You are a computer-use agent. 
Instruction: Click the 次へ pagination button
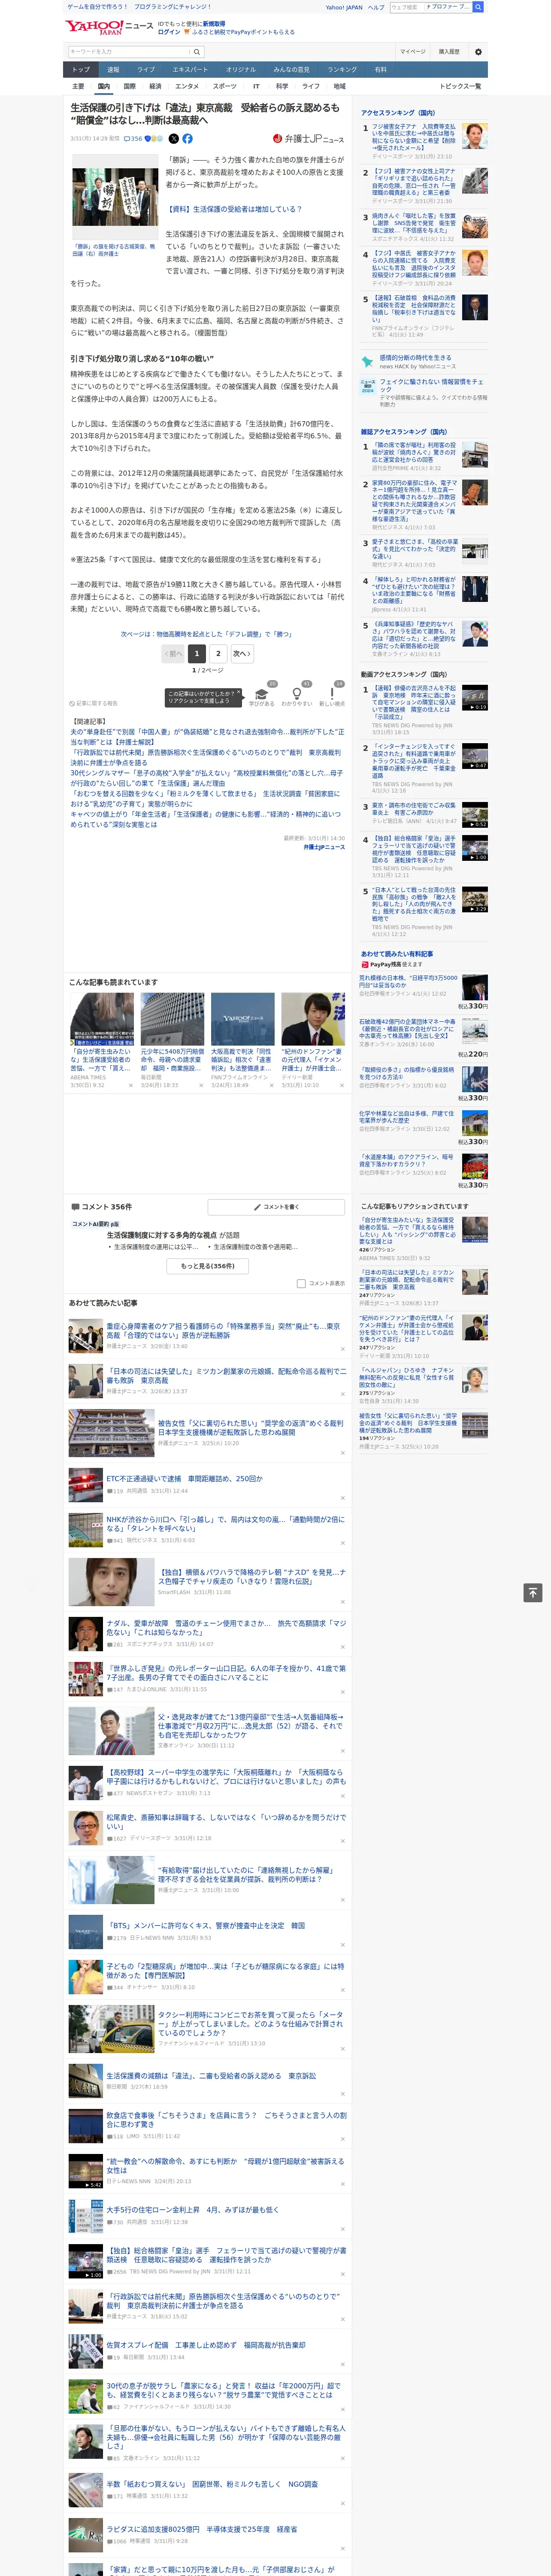tap(241, 653)
